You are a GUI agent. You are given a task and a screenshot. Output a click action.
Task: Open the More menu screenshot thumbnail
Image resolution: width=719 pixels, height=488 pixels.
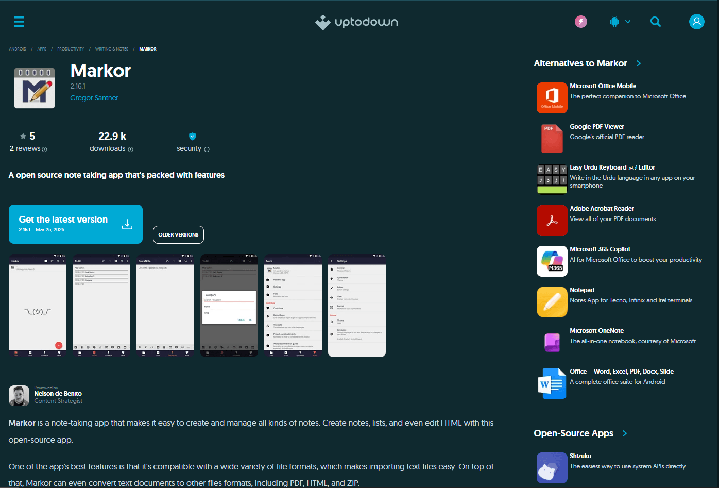[293, 306]
